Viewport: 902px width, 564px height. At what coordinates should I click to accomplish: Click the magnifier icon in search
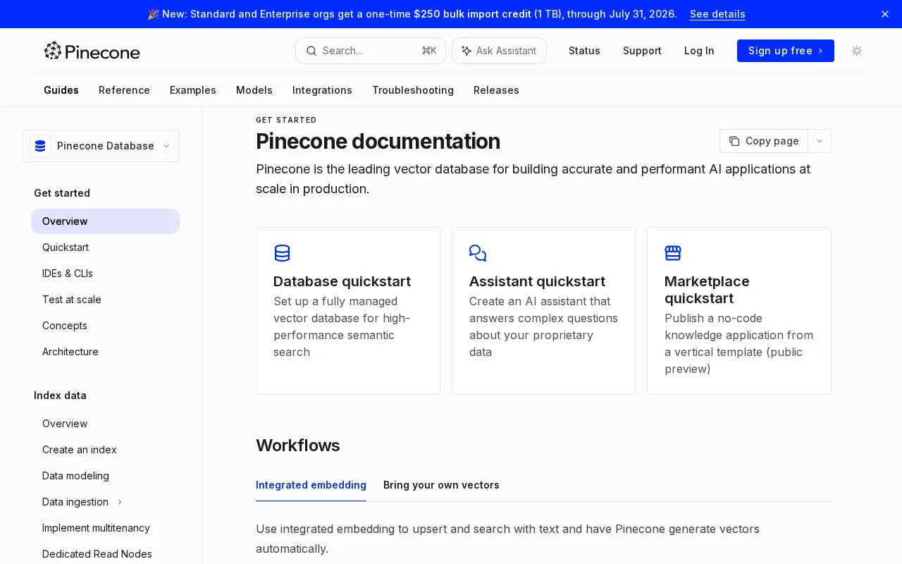pos(311,51)
